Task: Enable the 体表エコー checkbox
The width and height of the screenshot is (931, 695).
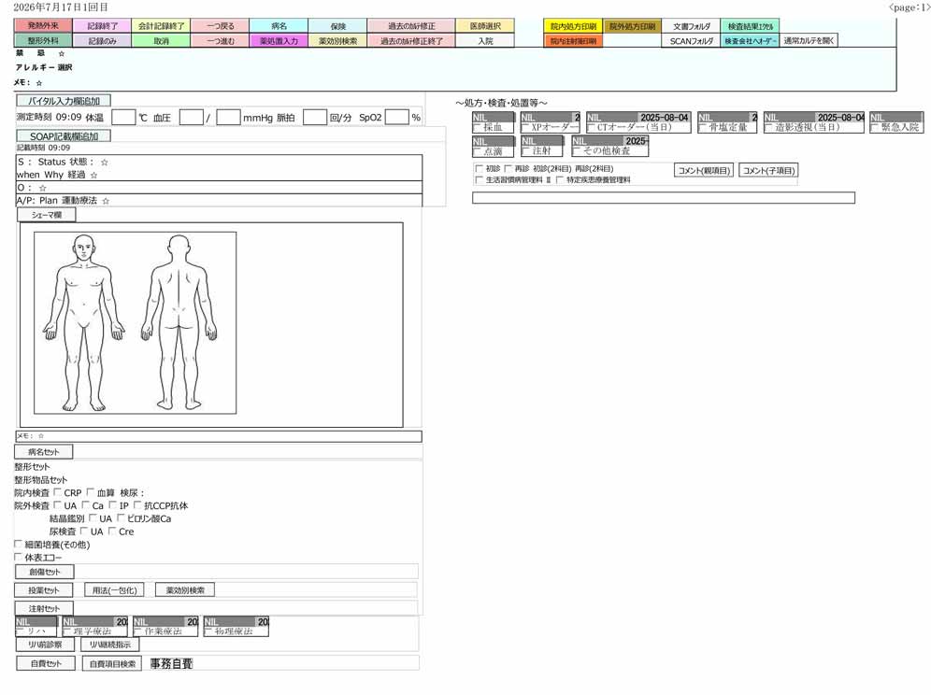Action: click(x=18, y=557)
